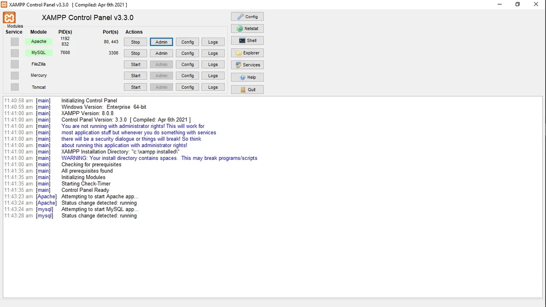Screen dimensions: 546x307
Task: Start the Mercury module
Action: pos(136,75)
